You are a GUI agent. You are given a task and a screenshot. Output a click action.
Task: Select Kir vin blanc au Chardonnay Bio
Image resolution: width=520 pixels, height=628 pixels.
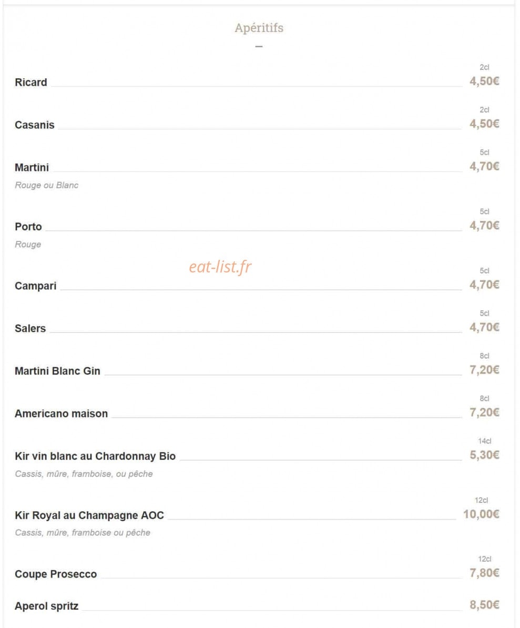(95, 456)
